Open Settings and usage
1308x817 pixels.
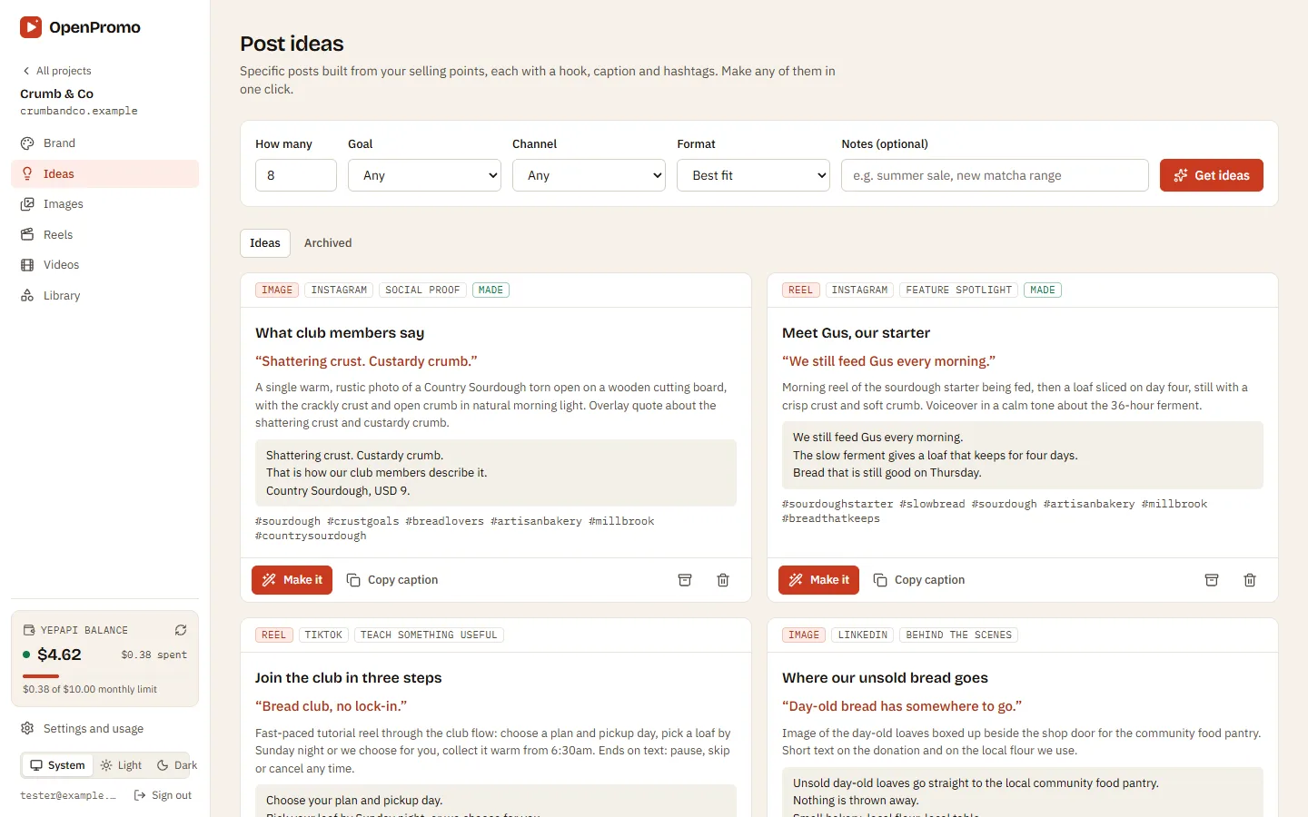104,728
